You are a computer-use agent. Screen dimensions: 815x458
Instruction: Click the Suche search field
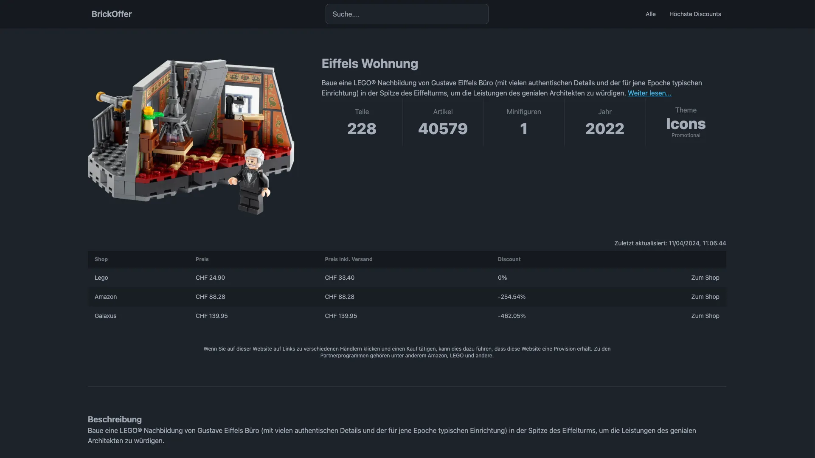coord(406,14)
